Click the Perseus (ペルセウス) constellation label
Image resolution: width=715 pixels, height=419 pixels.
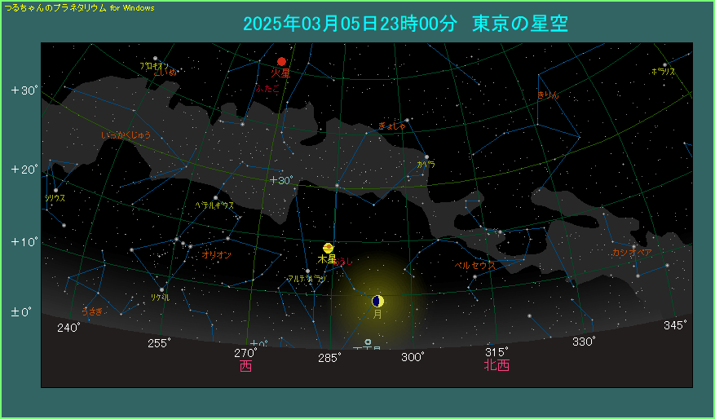point(474,266)
